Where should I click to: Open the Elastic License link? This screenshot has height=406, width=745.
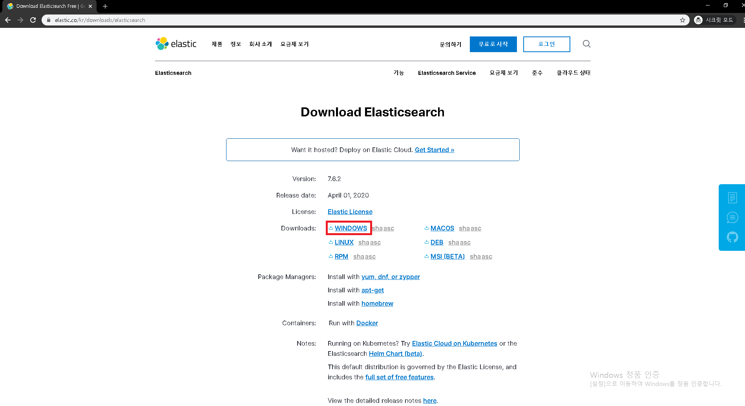point(350,212)
